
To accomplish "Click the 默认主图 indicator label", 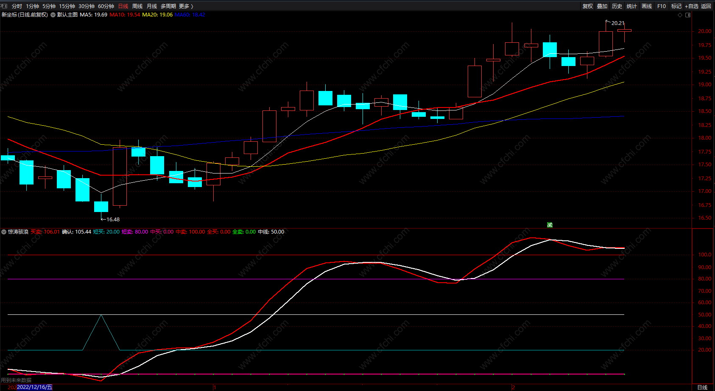I will click(67, 15).
